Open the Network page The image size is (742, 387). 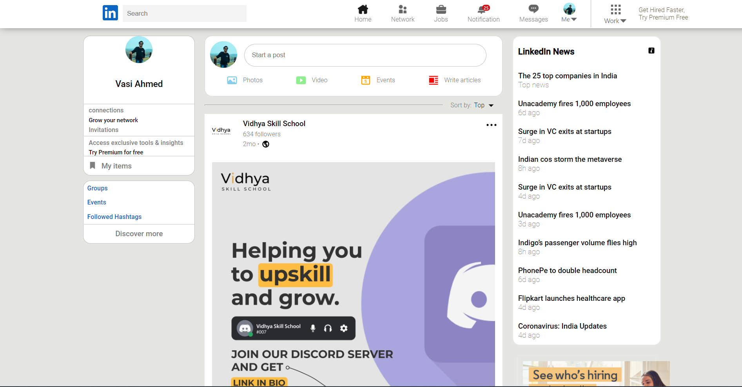coord(403,13)
